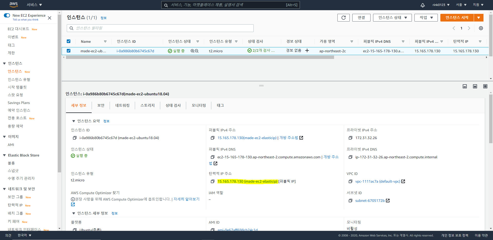Uncheck made-ec2-ubuntu instance row checkbox
Screen dimensions: 493x240
[x=69, y=51]
